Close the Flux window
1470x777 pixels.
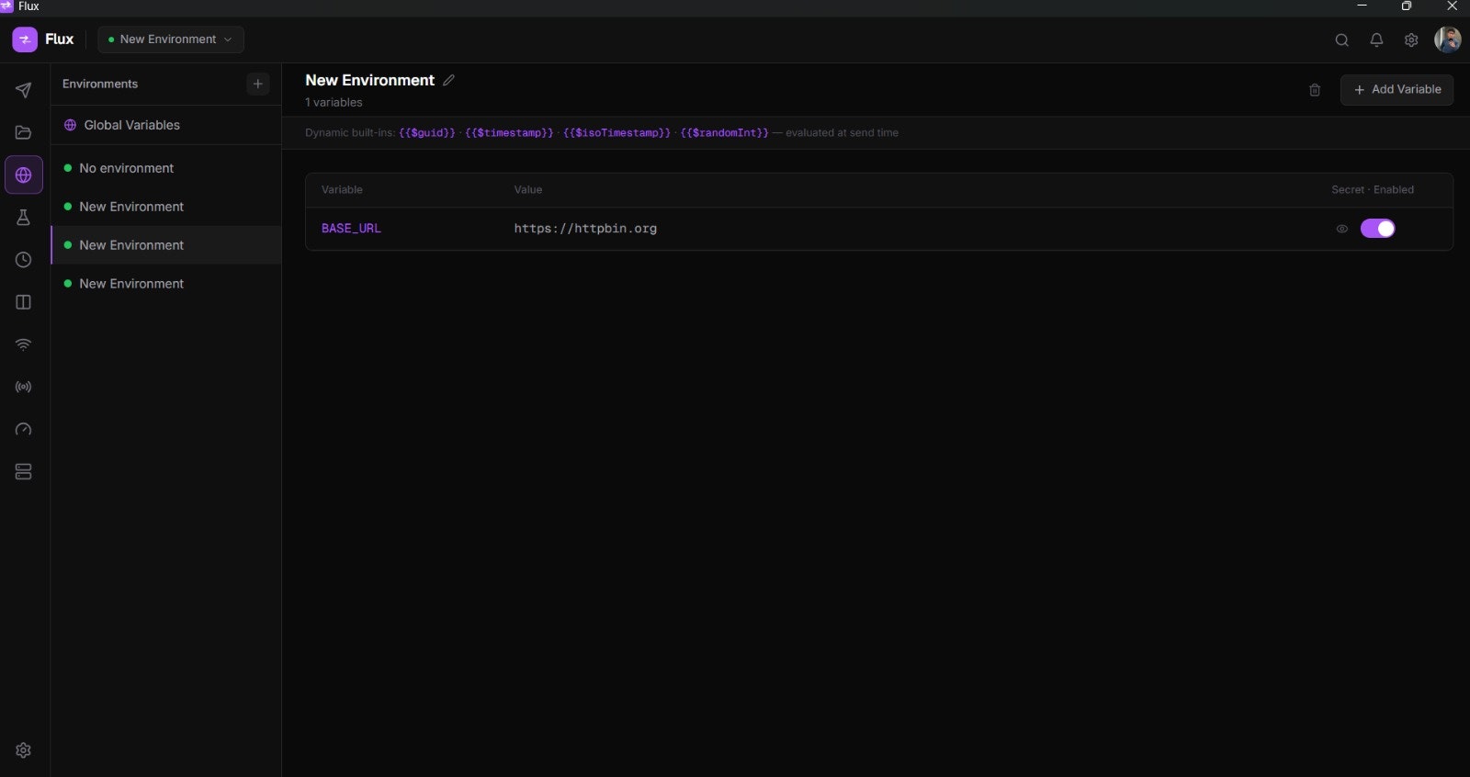pos(1452,6)
